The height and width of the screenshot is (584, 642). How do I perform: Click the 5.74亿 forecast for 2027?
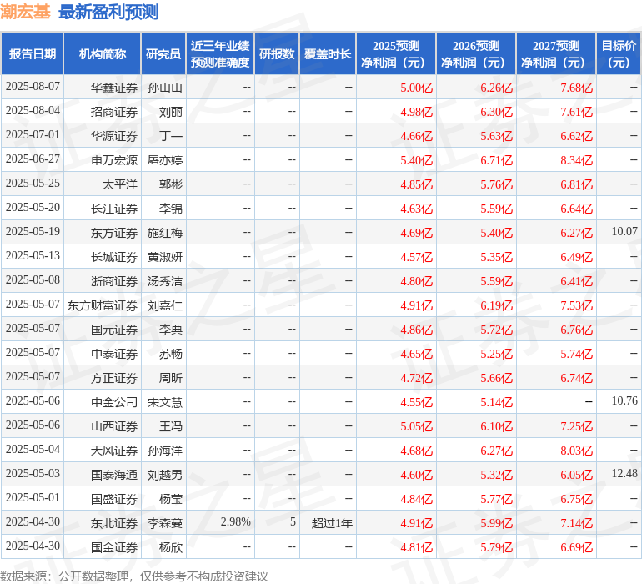576,354
